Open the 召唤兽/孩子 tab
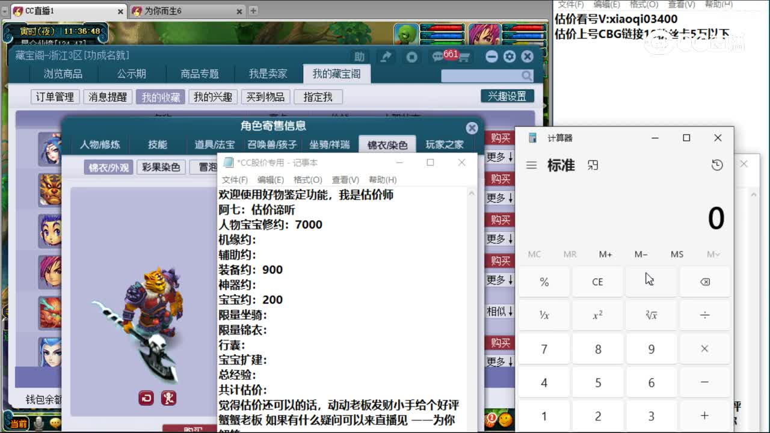Viewport: 770px width, 433px height. pyautogui.click(x=271, y=144)
